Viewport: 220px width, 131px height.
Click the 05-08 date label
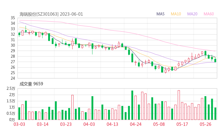point(159,124)
